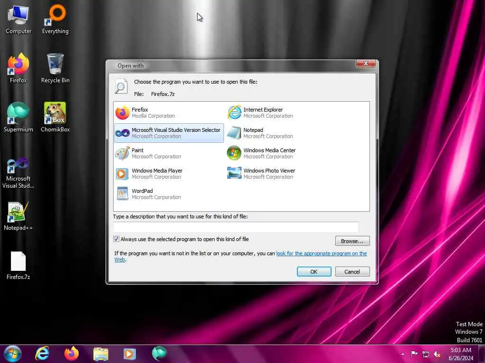Select the Firefox.7z file on desktop
This screenshot has height=363, width=485.
coord(18,266)
